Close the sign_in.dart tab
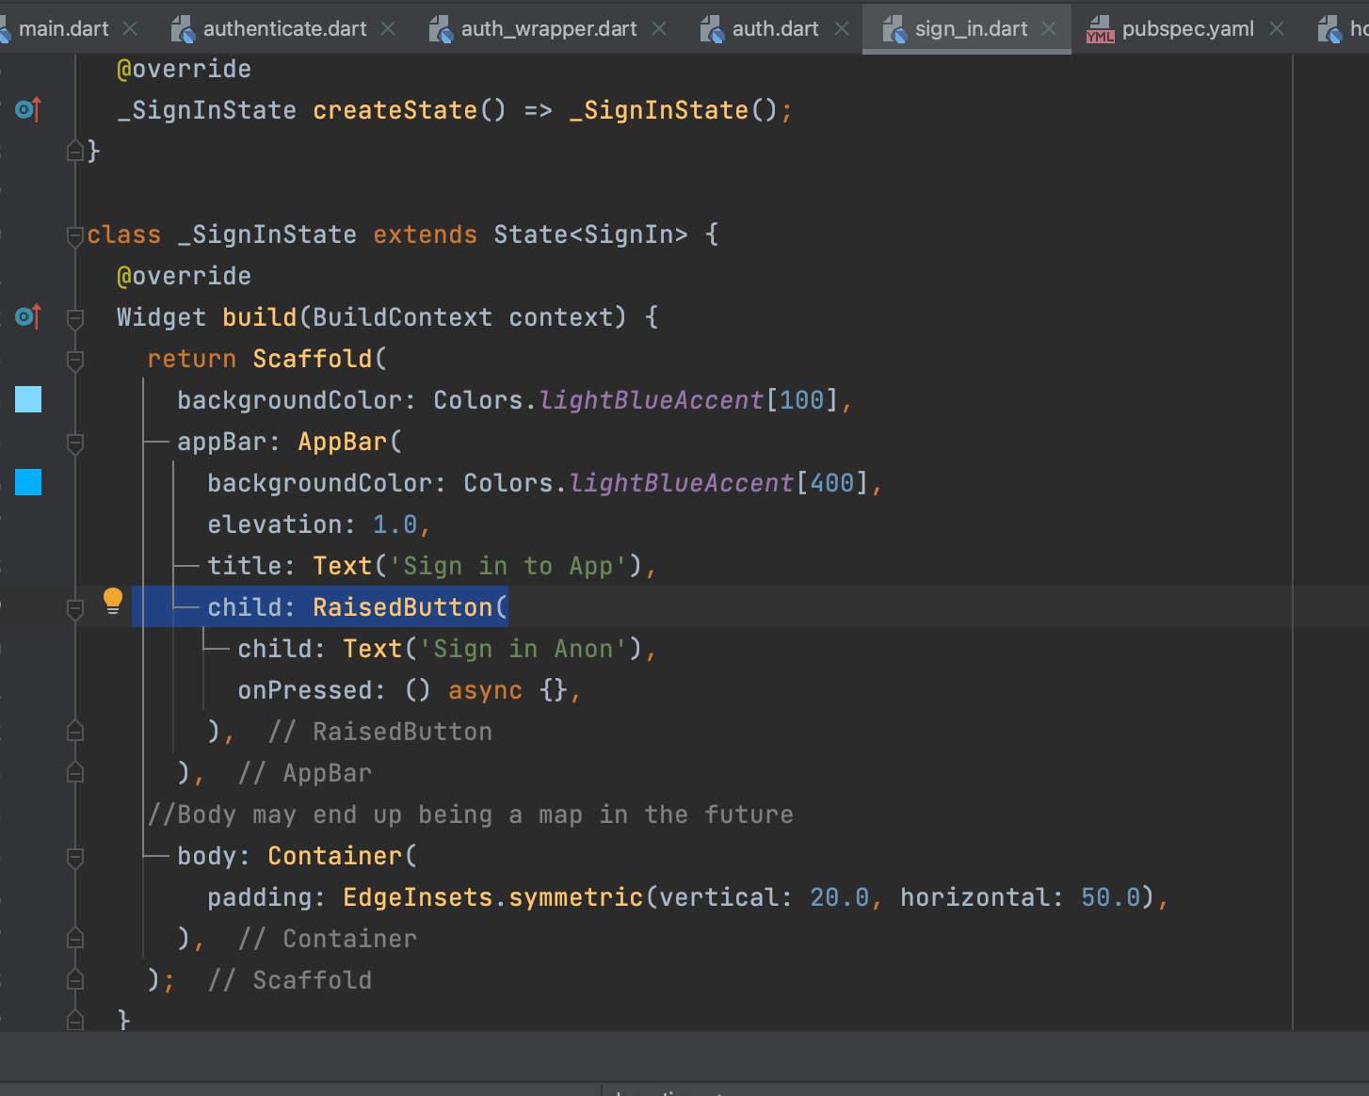The image size is (1369, 1096). 1049,29
